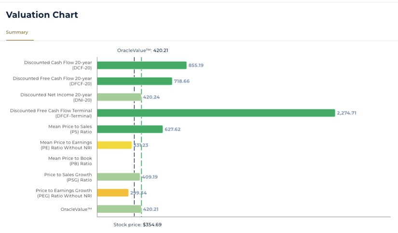
Task: Click the OracleValue 420.21 marker label at top
Action: (142, 50)
